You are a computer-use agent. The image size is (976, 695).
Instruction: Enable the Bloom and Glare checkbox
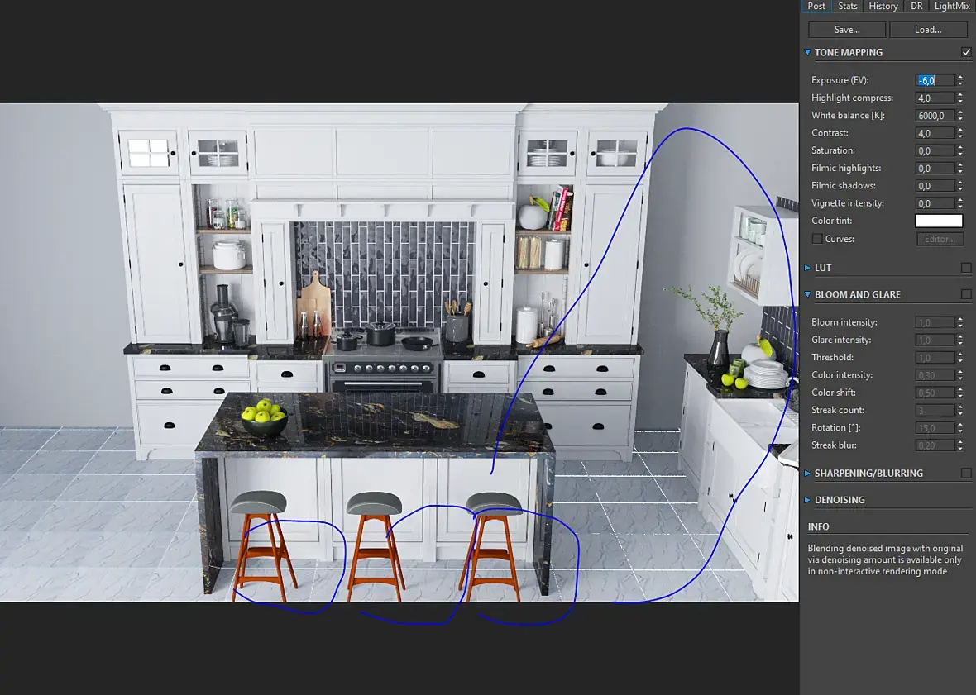(966, 294)
